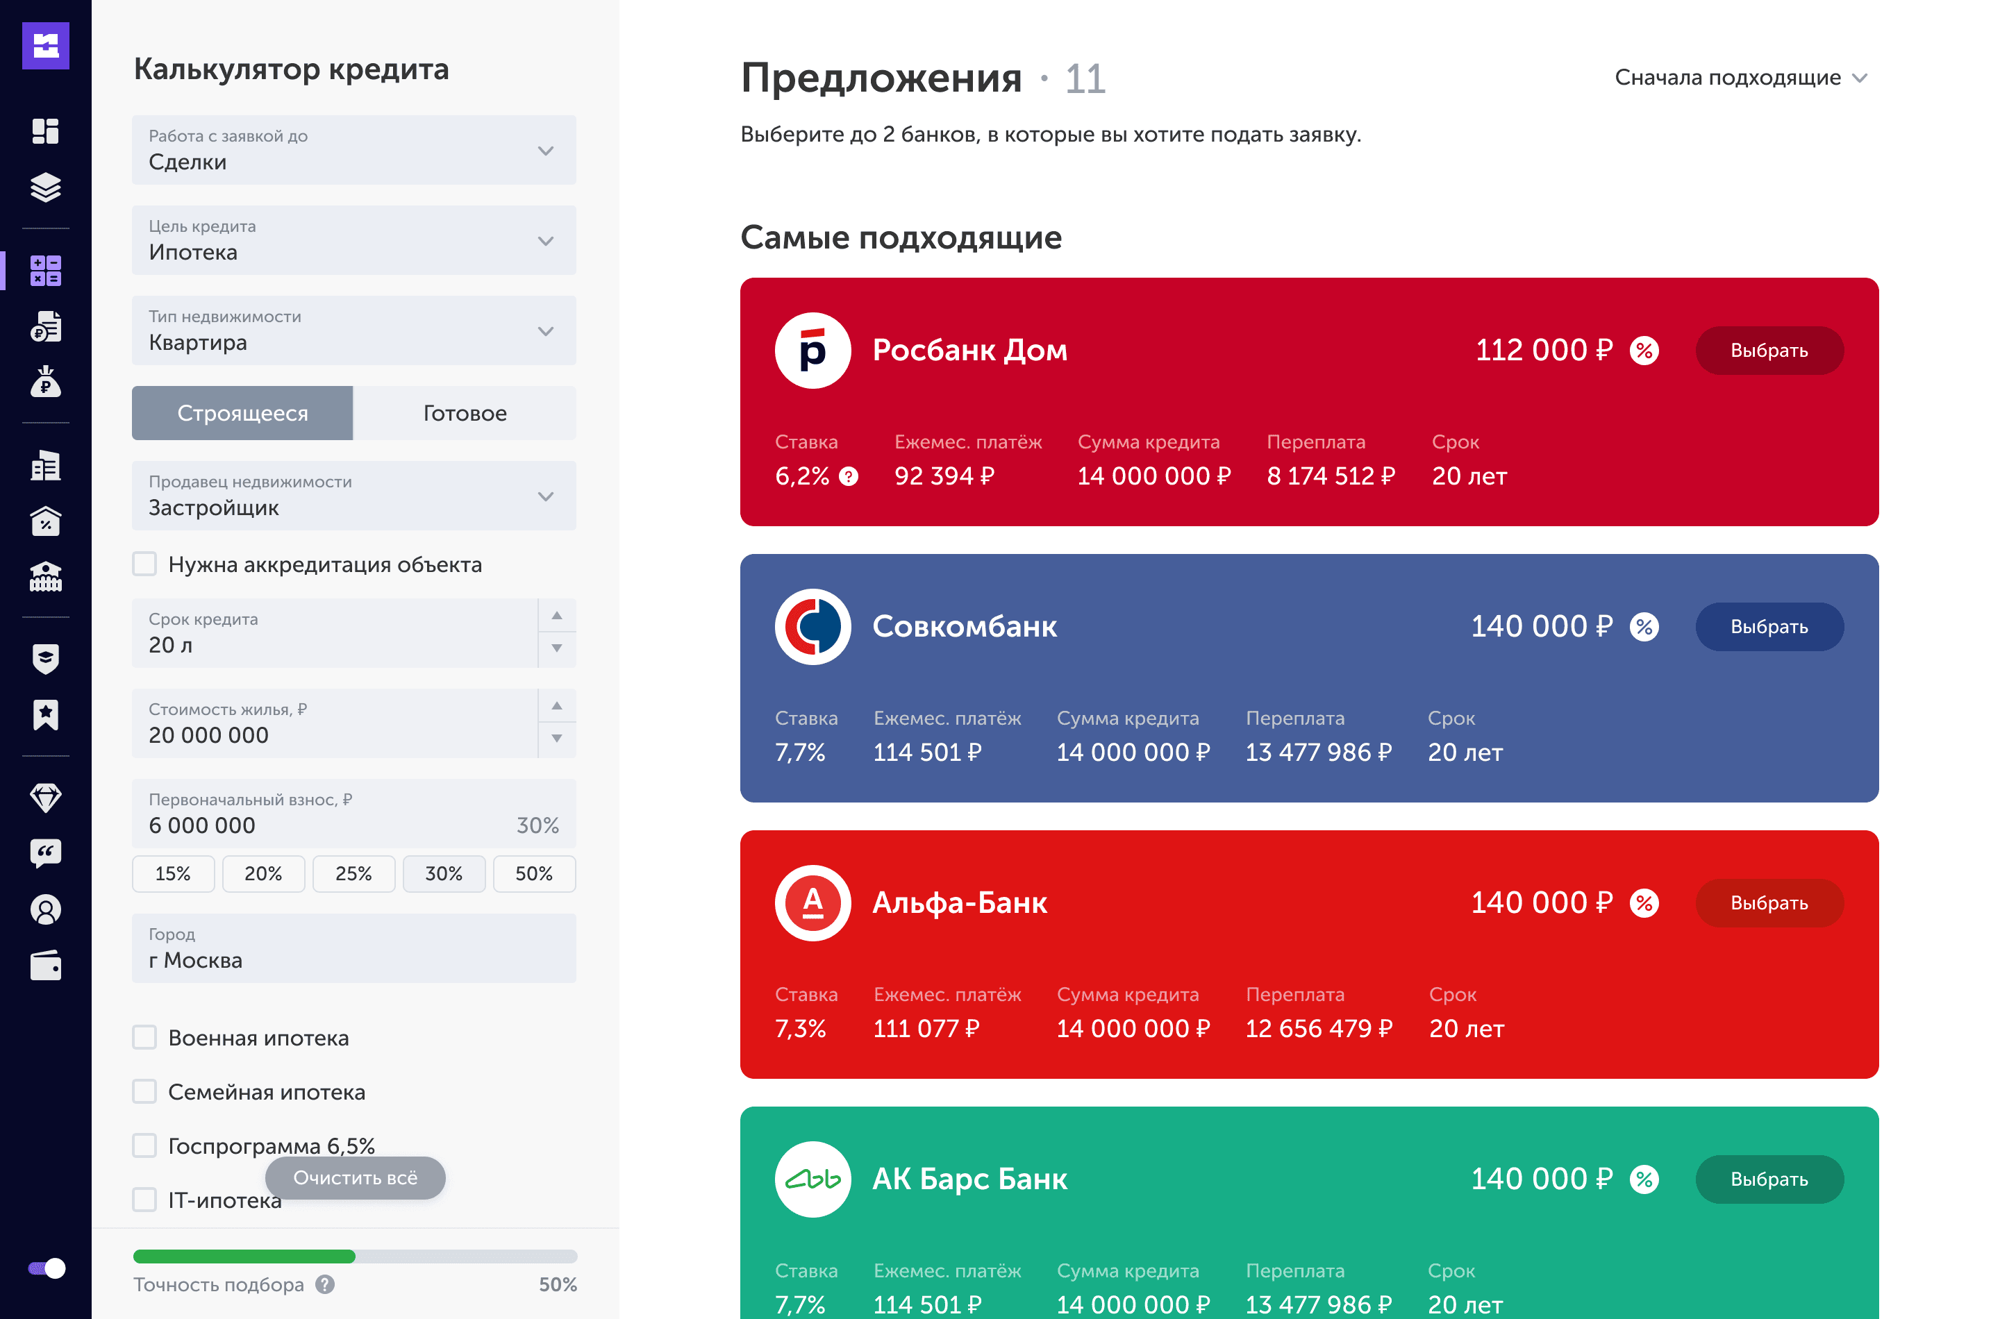The image size is (2000, 1319).
Task: Select the 50% down payment option
Action: coord(534,874)
